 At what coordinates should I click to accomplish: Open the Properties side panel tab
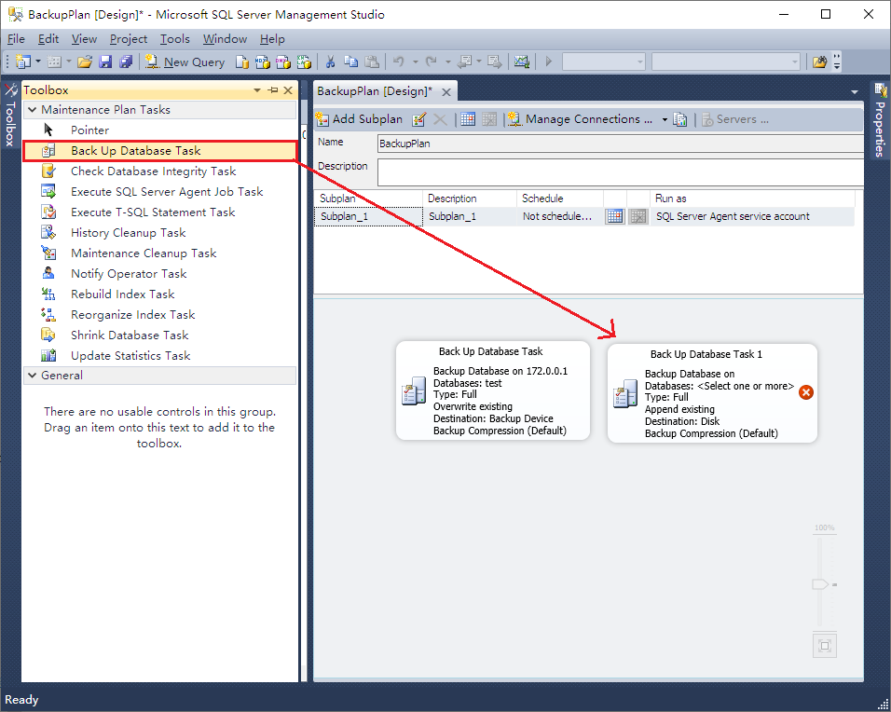880,121
